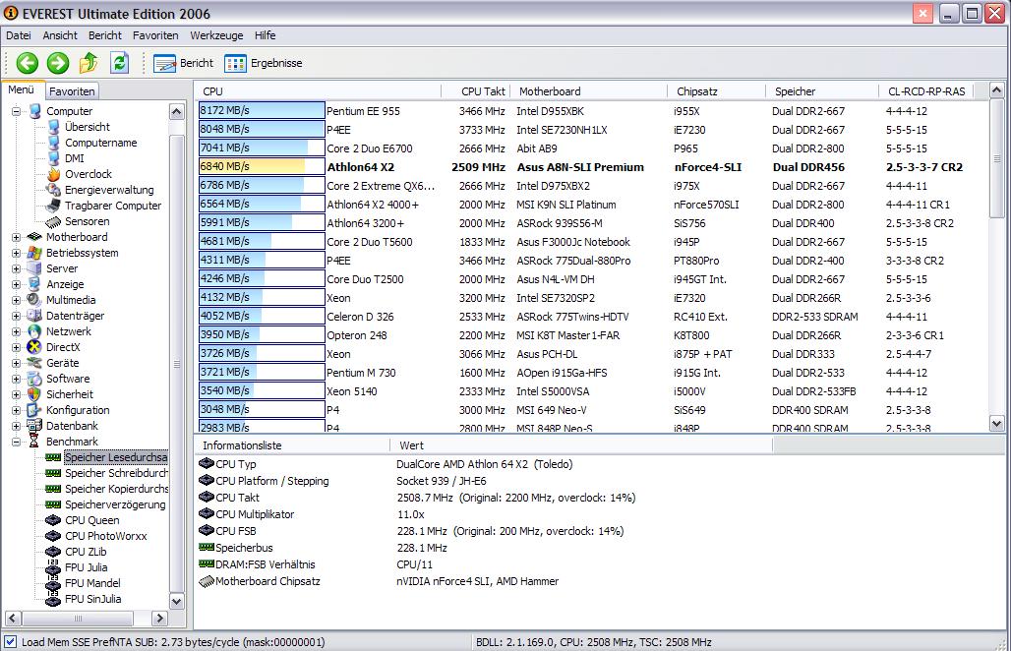
Task: Open the Speicher Schreibdurchsatz benchmark
Action: click(x=116, y=473)
